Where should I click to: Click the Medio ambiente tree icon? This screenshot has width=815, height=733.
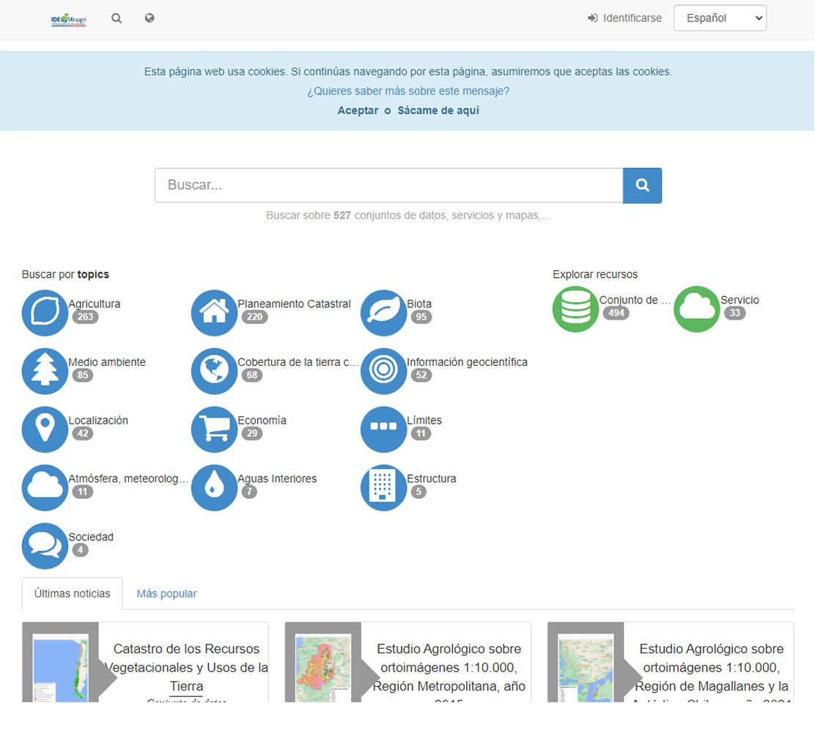[45, 371]
